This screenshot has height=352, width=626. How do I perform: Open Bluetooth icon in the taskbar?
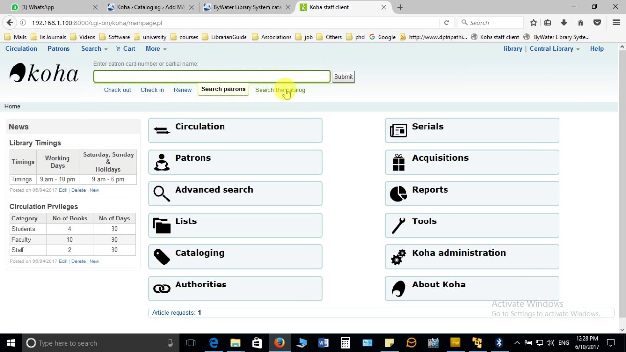pos(499,343)
